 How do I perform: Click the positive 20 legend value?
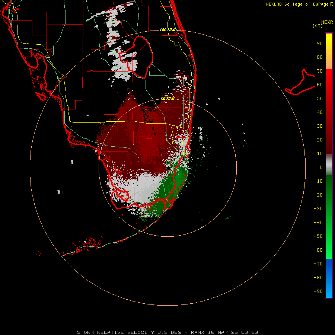[320, 140]
